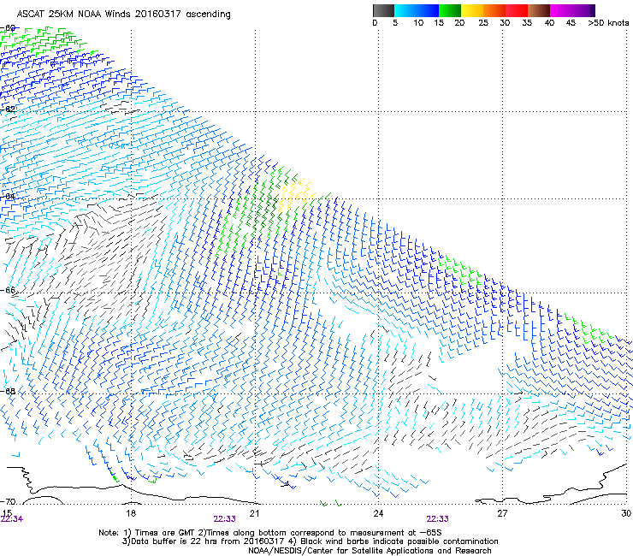The image size is (633, 556).
Task: Click the longitude label '27'
Action: point(502,513)
